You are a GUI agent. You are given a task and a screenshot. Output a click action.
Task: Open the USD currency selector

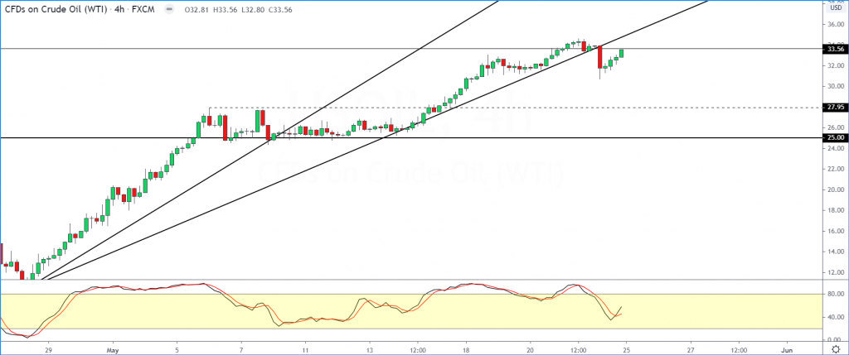[834, 8]
